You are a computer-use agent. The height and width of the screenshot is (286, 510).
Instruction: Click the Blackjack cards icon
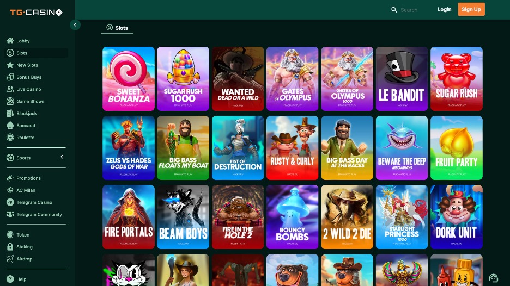[x=10, y=114]
